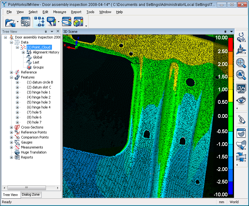Image resolution: width=249 pixels, height=206 pixels.
Task: Select the hole 7 feature
Action: [34, 122]
